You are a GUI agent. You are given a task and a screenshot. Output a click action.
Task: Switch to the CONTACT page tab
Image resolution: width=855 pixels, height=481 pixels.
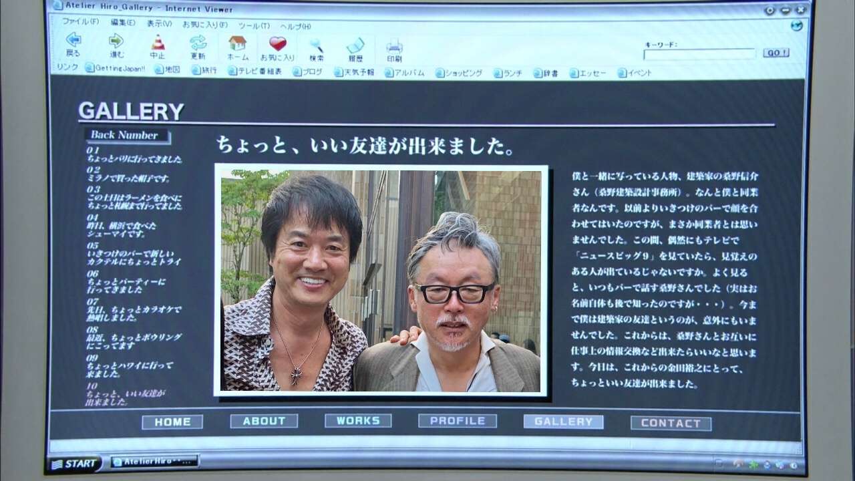[x=671, y=423]
